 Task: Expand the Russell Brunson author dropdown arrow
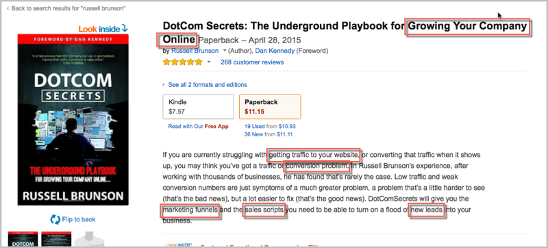[x=225, y=51]
